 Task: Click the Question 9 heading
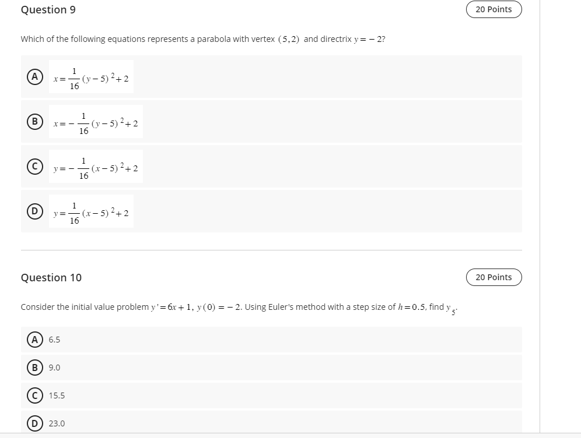[48, 10]
